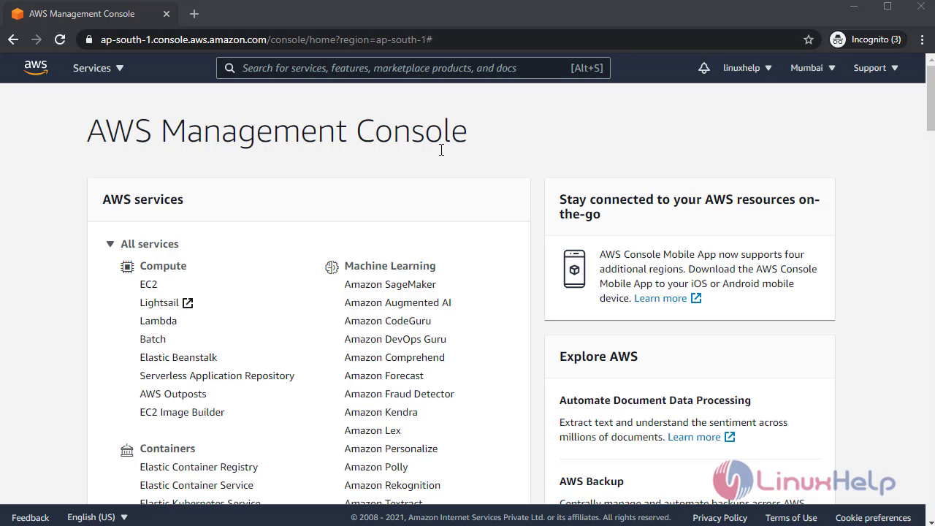935x526 pixels.
Task: Click the Compute category chip icon
Action: (x=127, y=267)
